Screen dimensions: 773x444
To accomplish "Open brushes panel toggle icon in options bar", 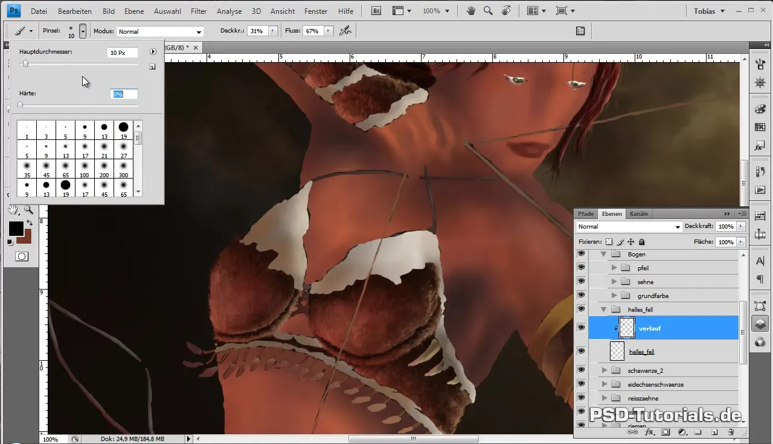I will click(580, 31).
